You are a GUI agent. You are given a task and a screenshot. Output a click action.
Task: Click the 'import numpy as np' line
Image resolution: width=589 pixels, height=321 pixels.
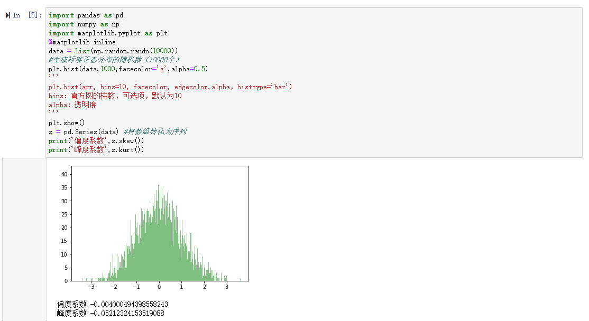point(84,24)
